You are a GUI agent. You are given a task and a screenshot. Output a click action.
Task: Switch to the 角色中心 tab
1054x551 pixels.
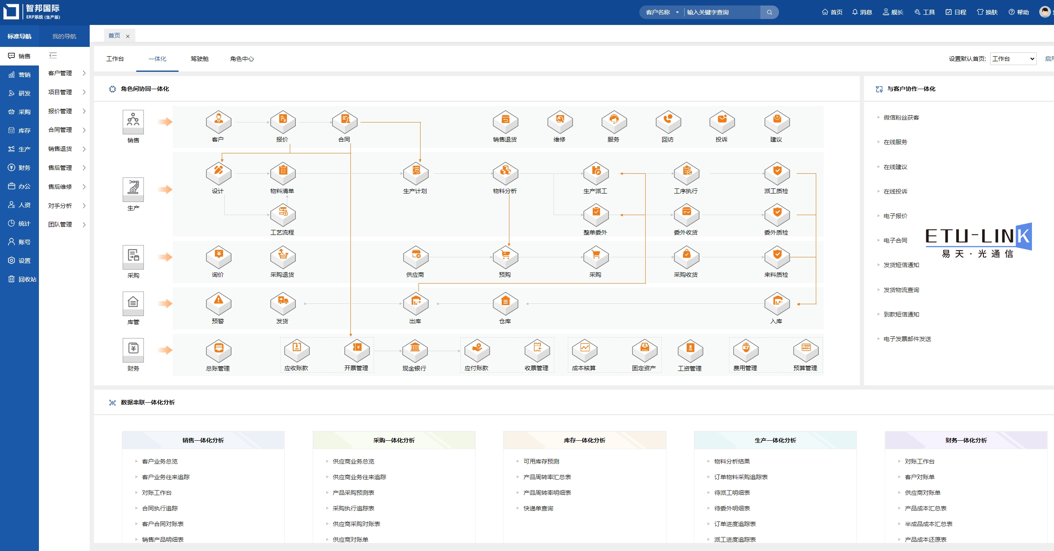tap(242, 59)
